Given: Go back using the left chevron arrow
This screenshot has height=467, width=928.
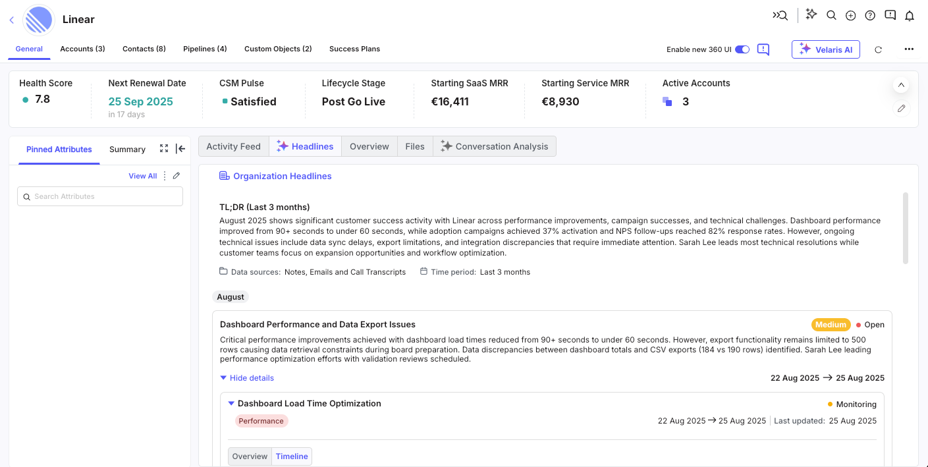Looking at the screenshot, I should (x=12, y=20).
